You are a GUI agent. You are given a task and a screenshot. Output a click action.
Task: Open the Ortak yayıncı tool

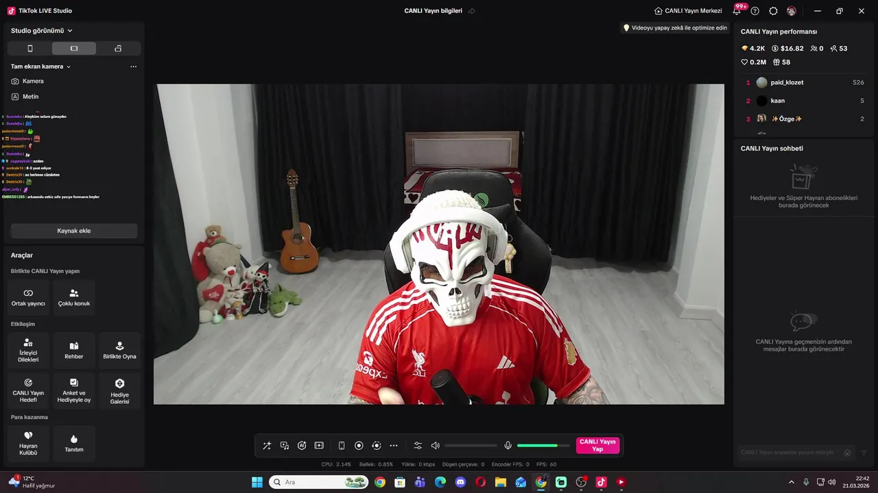(28, 297)
